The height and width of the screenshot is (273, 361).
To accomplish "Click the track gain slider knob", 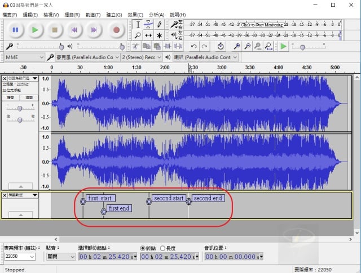I will (x=20, y=108).
